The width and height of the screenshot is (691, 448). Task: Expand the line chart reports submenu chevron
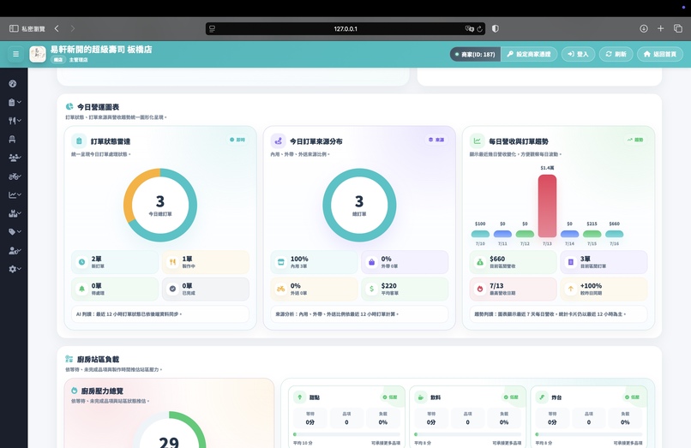pyautogui.click(x=20, y=194)
